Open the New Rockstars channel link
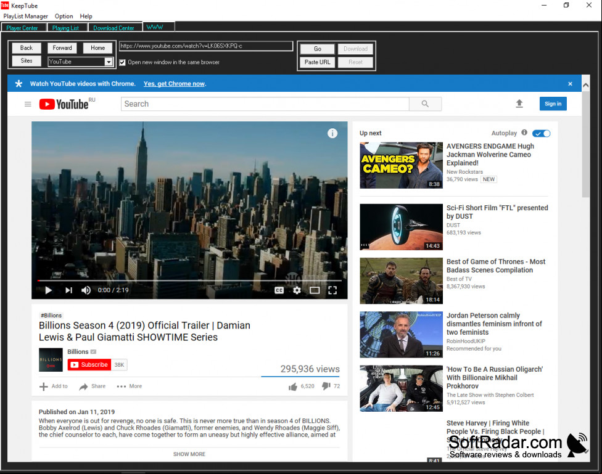Viewport: 602px width, 474px height. [464, 172]
